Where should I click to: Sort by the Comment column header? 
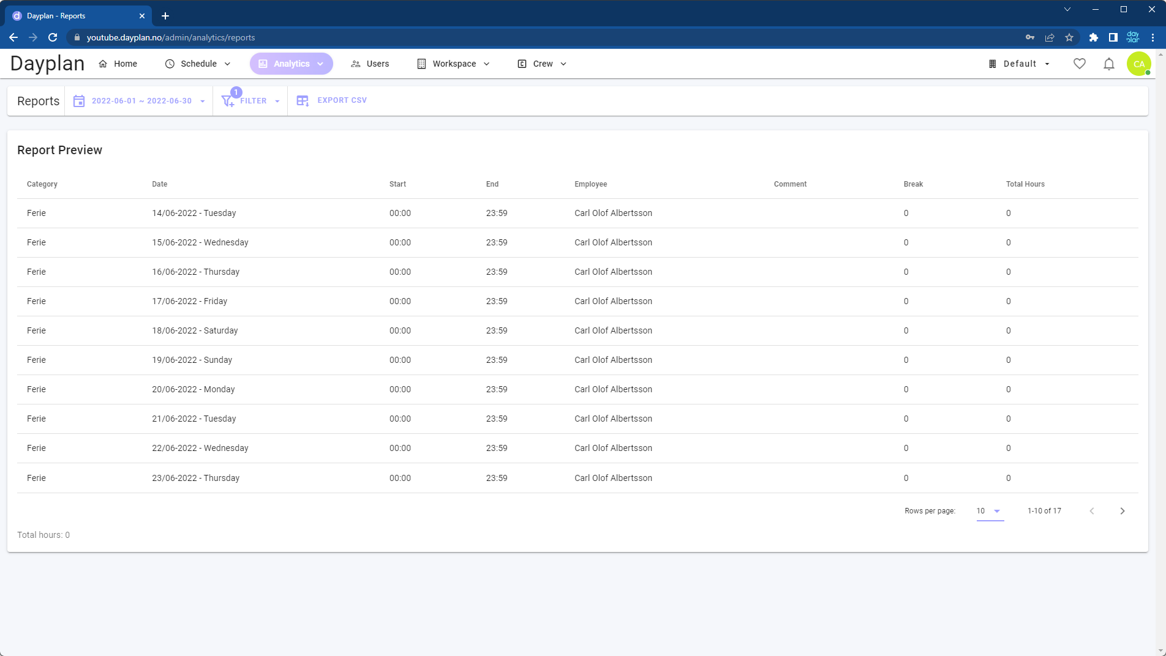tap(790, 184)
